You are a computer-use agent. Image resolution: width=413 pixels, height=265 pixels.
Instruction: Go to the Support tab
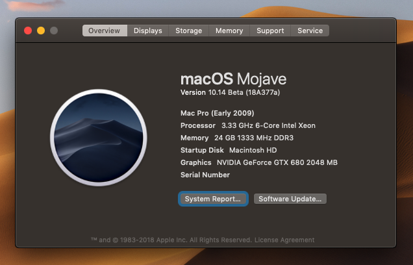[270, 31]
